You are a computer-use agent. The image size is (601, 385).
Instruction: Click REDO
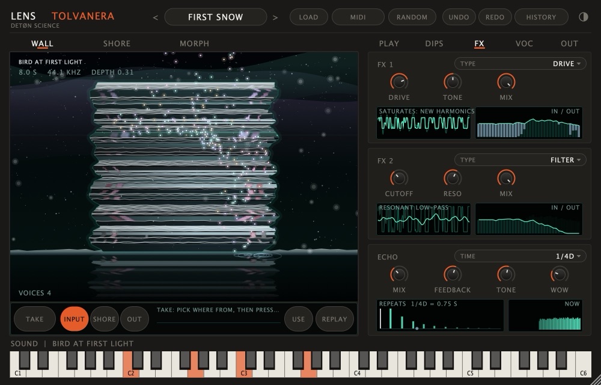[495, 17]
